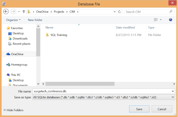Expand the chevron after CIM breadcrumb

coord(78,12)
